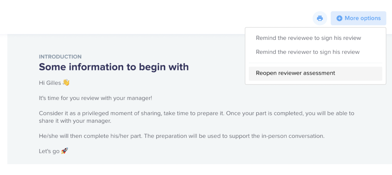Viewport: 392px width, 175px height.
Task: Click the More options label text
Action: 363,18
